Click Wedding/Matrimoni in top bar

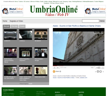tap(77, 2)
